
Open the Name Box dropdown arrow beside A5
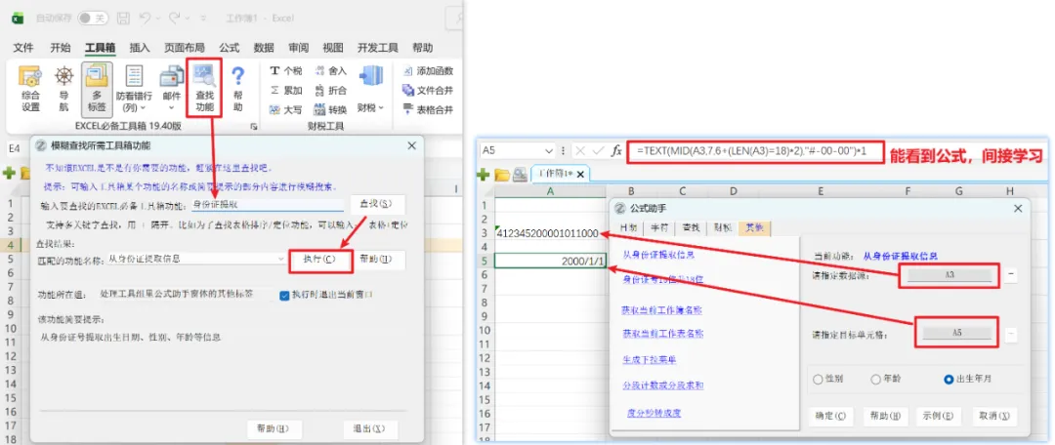[x=549, y=151]
